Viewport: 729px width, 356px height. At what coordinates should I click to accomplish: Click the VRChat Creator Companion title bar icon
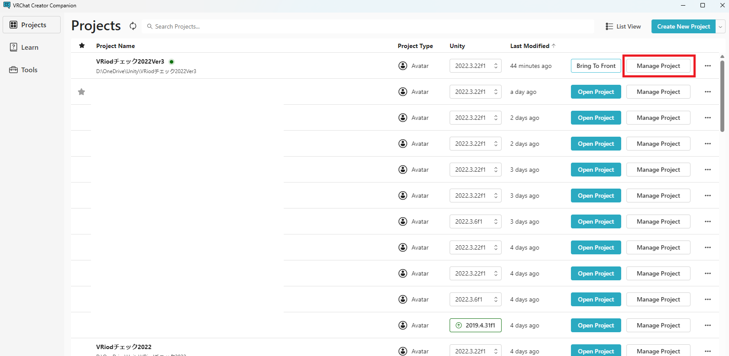(x=6, y=5)
